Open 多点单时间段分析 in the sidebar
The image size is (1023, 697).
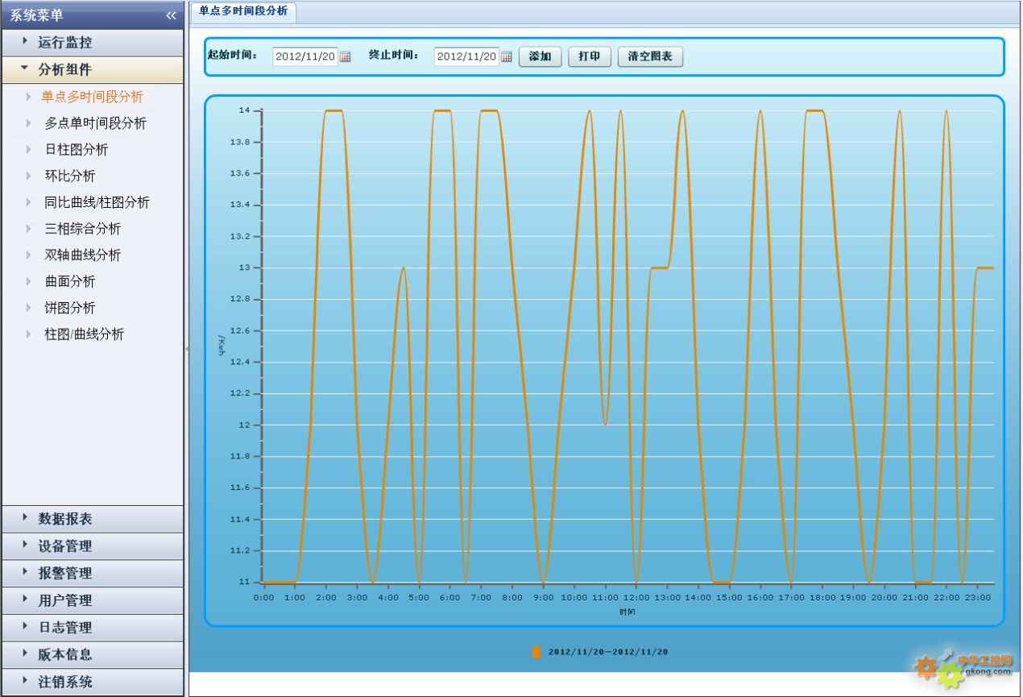(95, 123)
